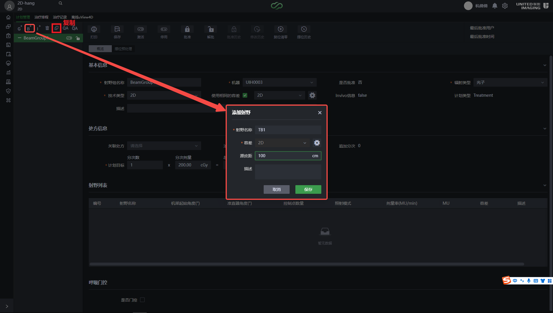Close the 添加射野 dialog

(320, 113)
